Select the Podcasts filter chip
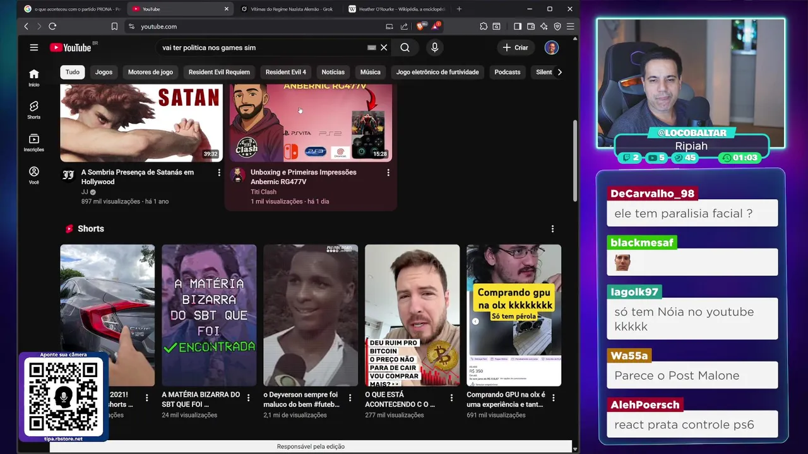Screen dimensions: 808x454 pyautogui.click(x=508, y=72)
